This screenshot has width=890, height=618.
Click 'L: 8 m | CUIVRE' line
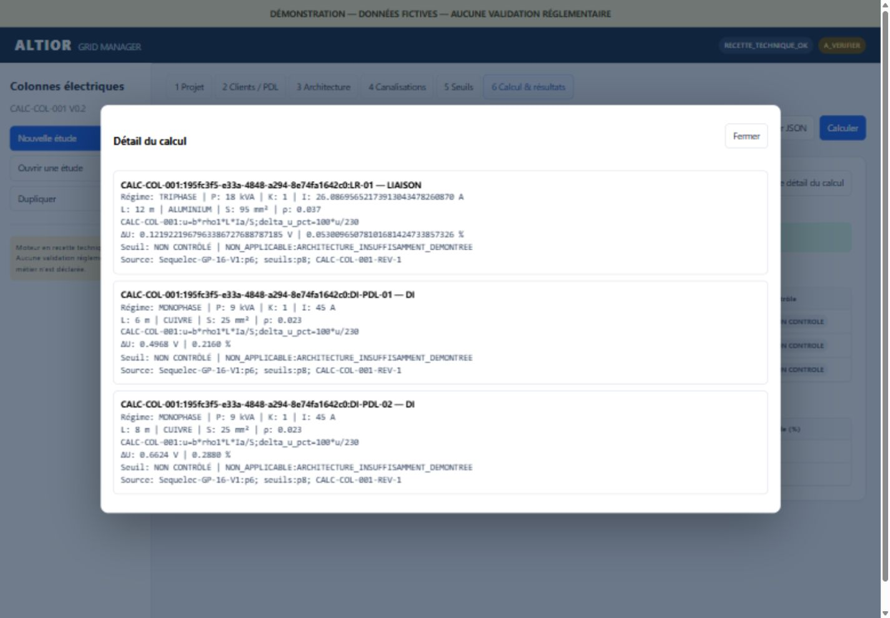(x=211, y=429)
